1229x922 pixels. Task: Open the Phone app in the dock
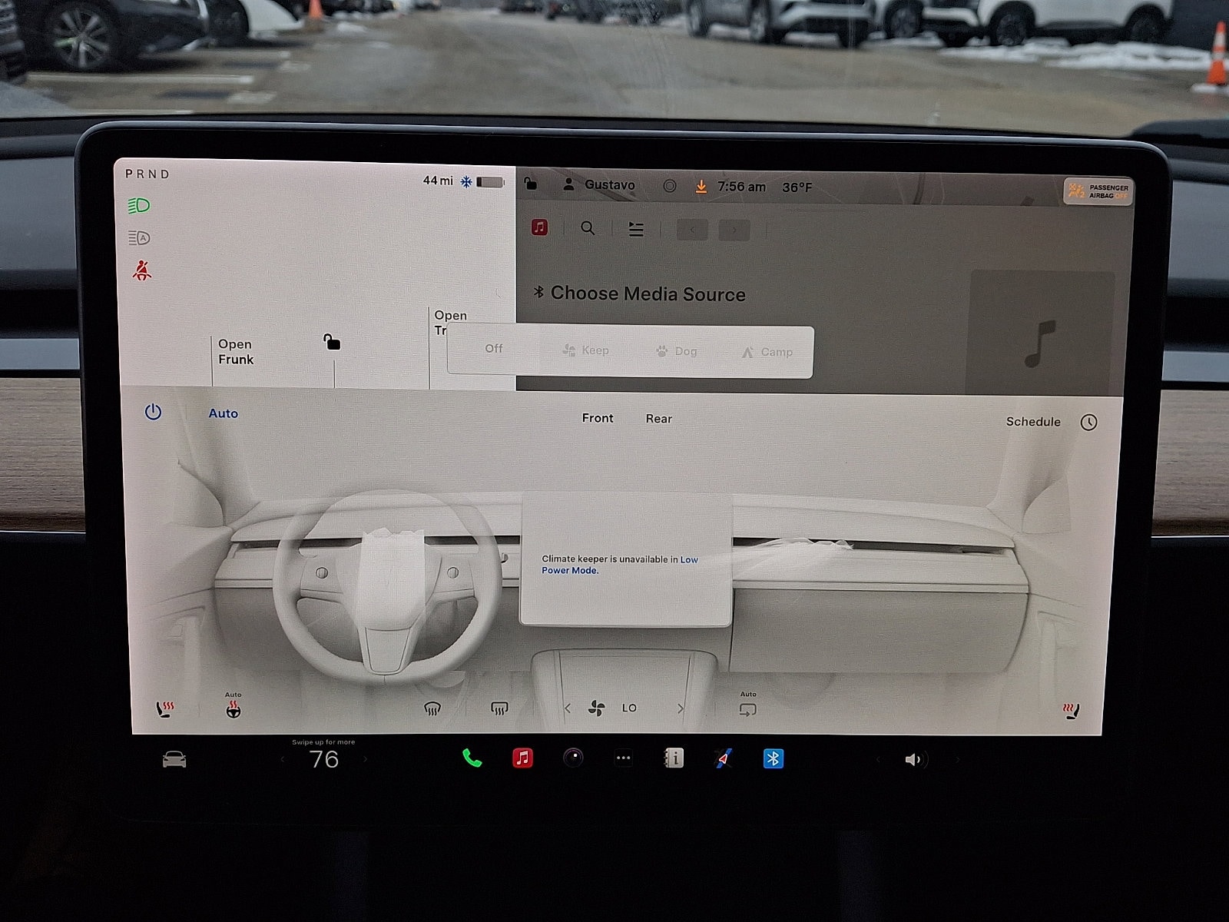click(472, 759)
